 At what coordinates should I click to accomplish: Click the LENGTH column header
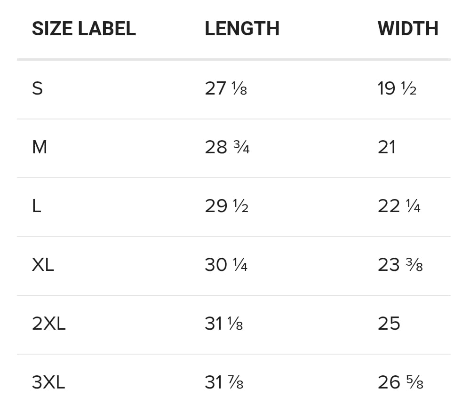(242, 29)
